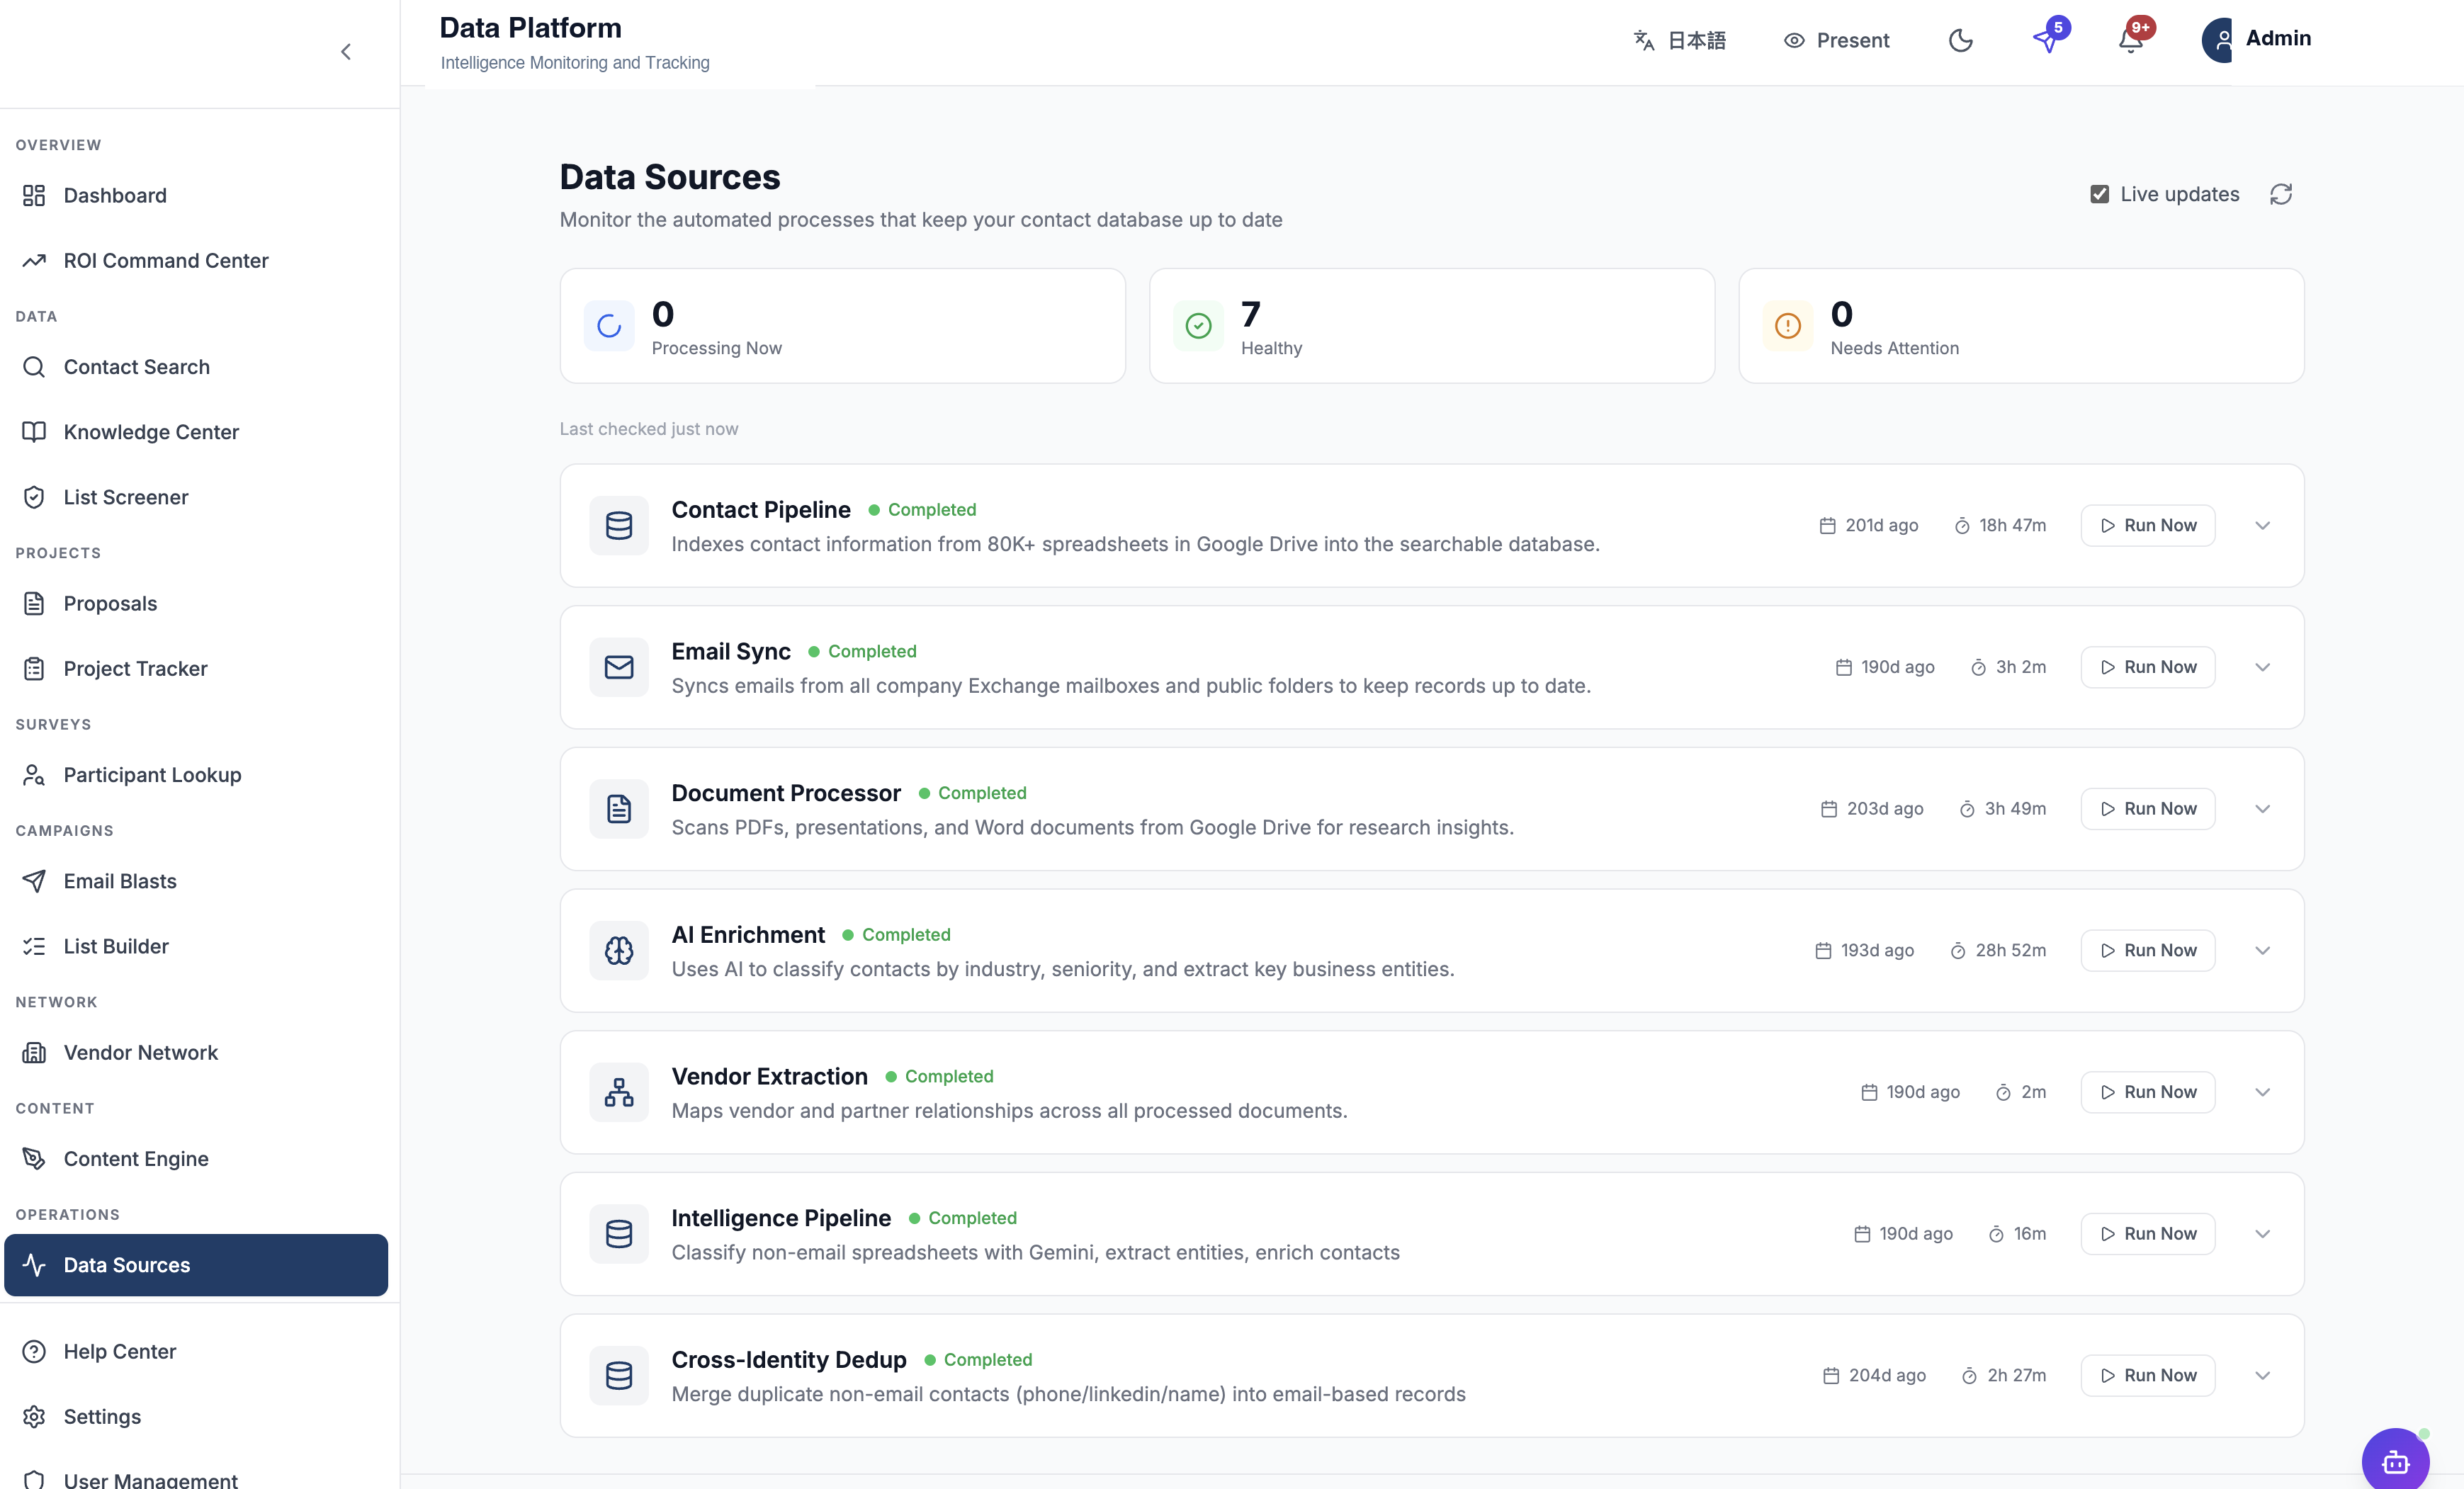Expand the Cross-Identity Dedup row chevron
Screen dimensions: 2464x1489
point(2263,1375)
